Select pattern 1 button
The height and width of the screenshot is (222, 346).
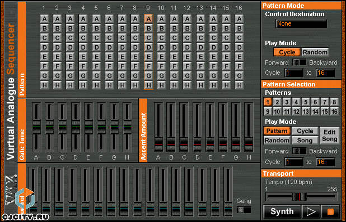click(268, 102)
